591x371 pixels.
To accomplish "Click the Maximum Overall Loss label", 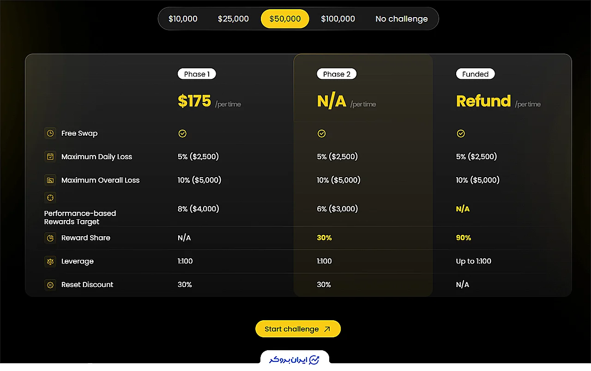I will click(100, 180).
